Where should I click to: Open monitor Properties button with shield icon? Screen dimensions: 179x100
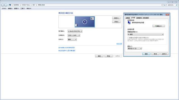pos(159,26)
